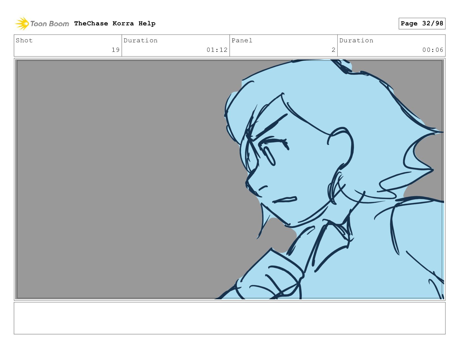Select the panel duration '00:06'
The width and height of the screenshot is (460, 355).
click(x=433, y=50)
